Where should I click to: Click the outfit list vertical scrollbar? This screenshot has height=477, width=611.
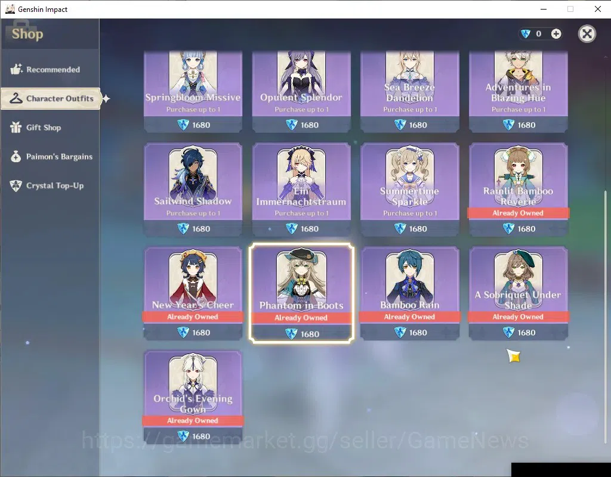[605, 316]
